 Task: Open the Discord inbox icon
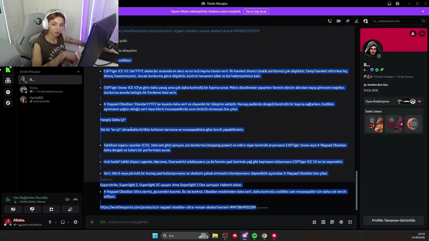[389, 4]
